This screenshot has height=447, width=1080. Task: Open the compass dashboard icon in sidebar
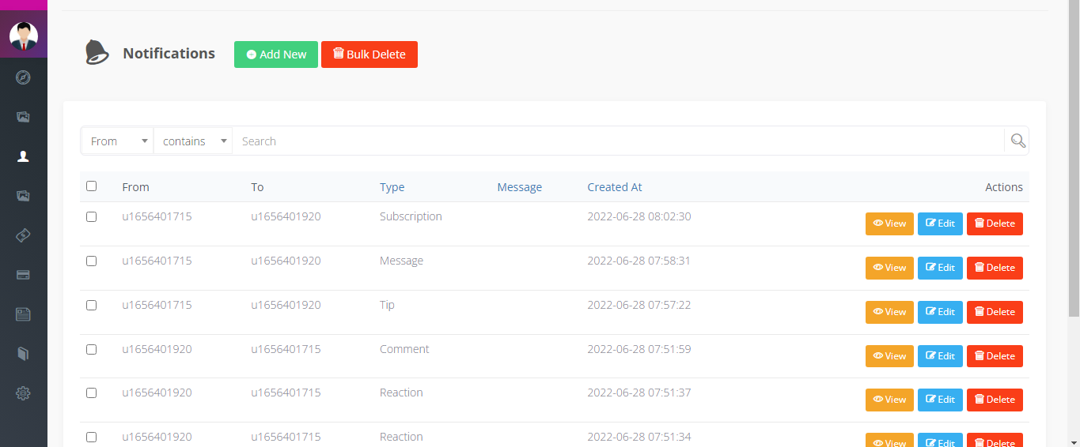pyautogui.click(x=23, y=77)
